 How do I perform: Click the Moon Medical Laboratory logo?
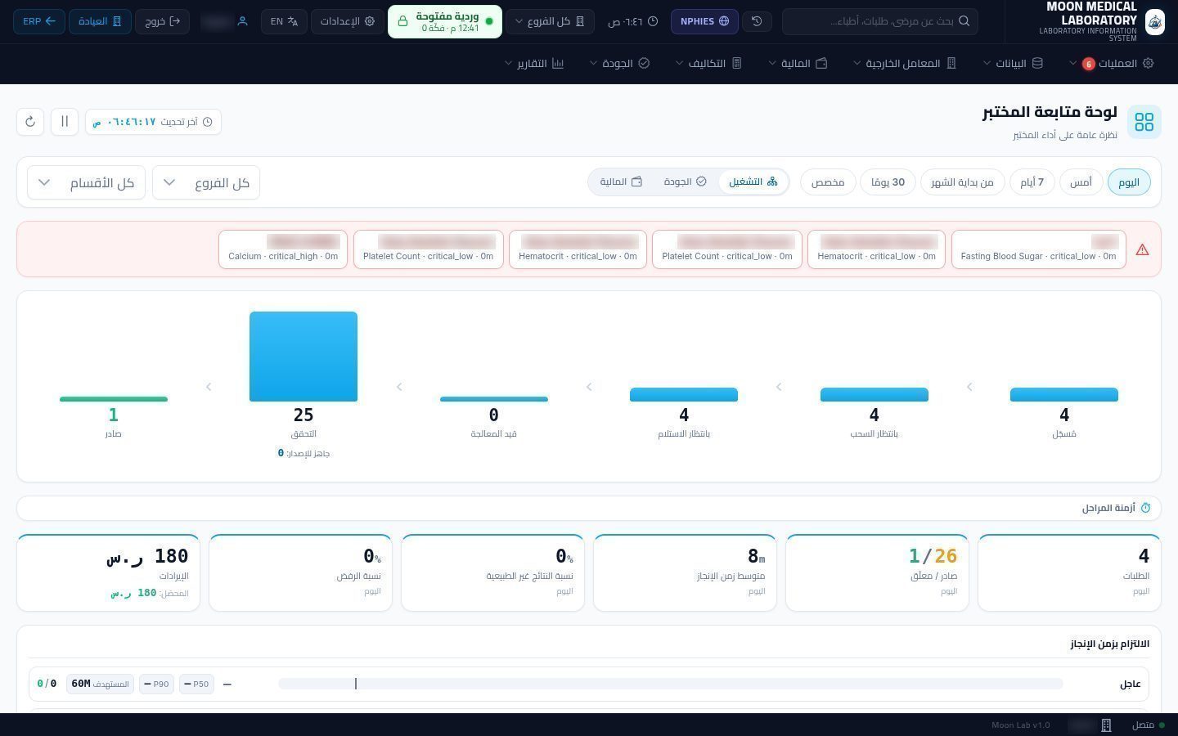click(1154, 21)
